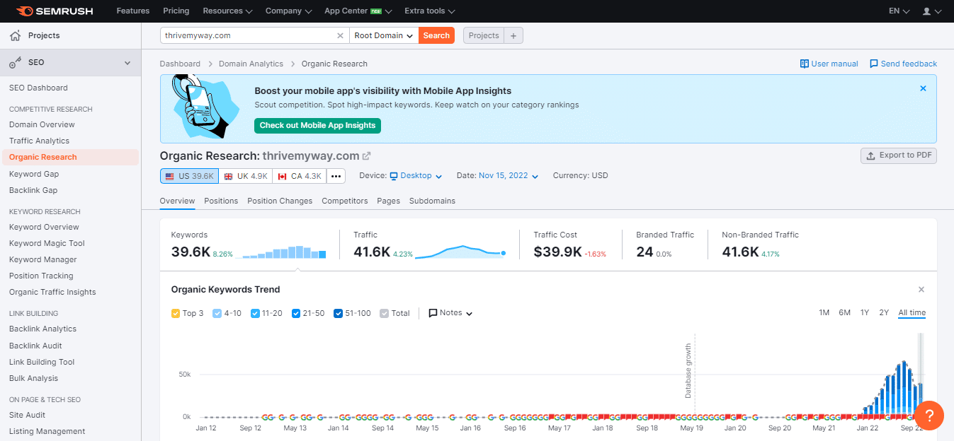
Task: Open Pricing in top navigation
Action: pyautogui.click(x=176, y=11)
